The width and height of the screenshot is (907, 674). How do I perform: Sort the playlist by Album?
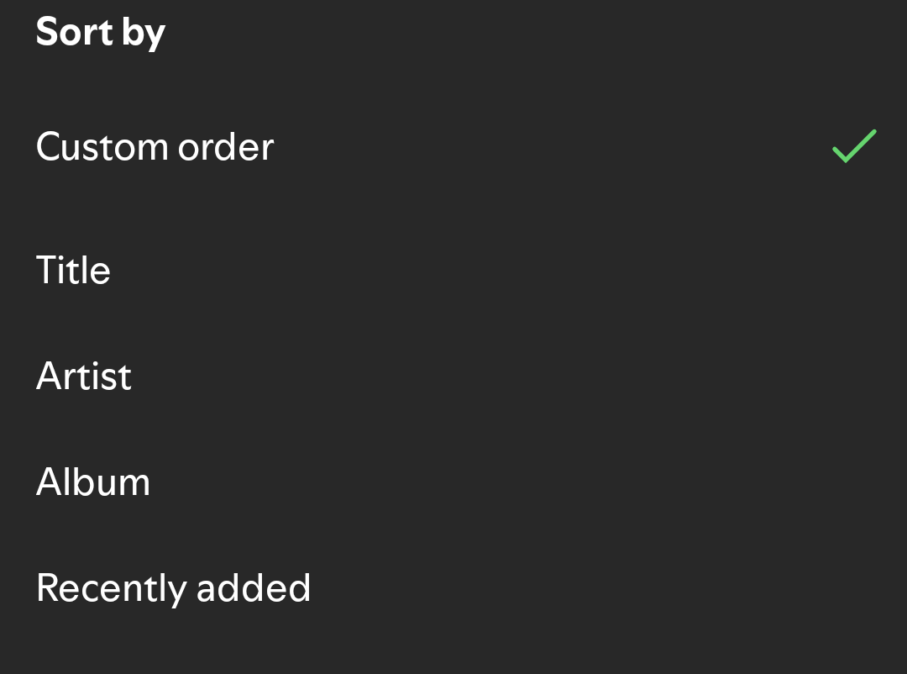click(93, 482)
